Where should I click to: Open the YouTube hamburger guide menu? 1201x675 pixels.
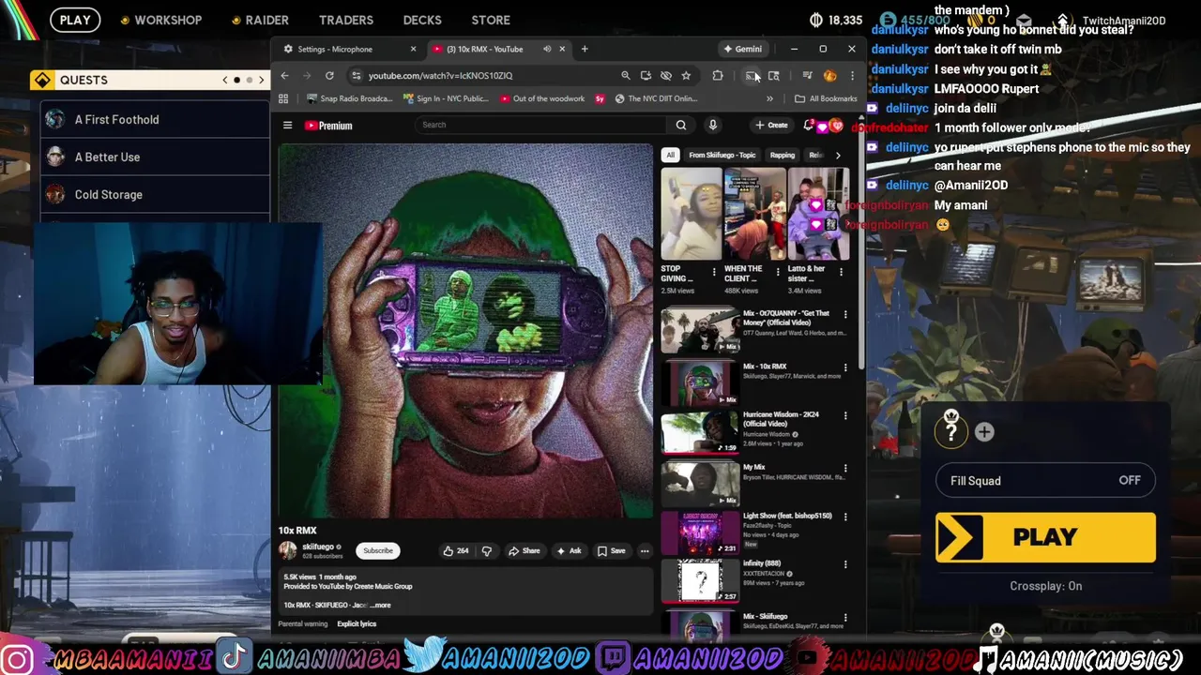point(288,125)
